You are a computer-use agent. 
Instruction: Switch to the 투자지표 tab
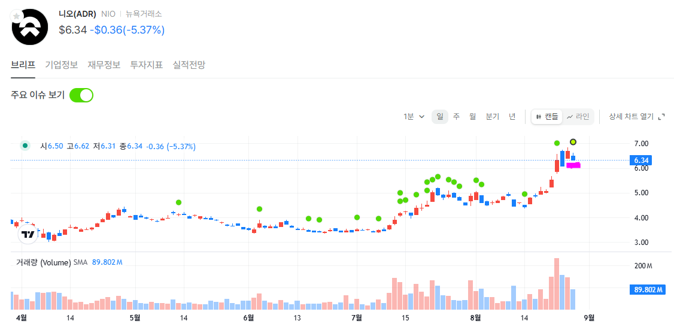point(147,65)
